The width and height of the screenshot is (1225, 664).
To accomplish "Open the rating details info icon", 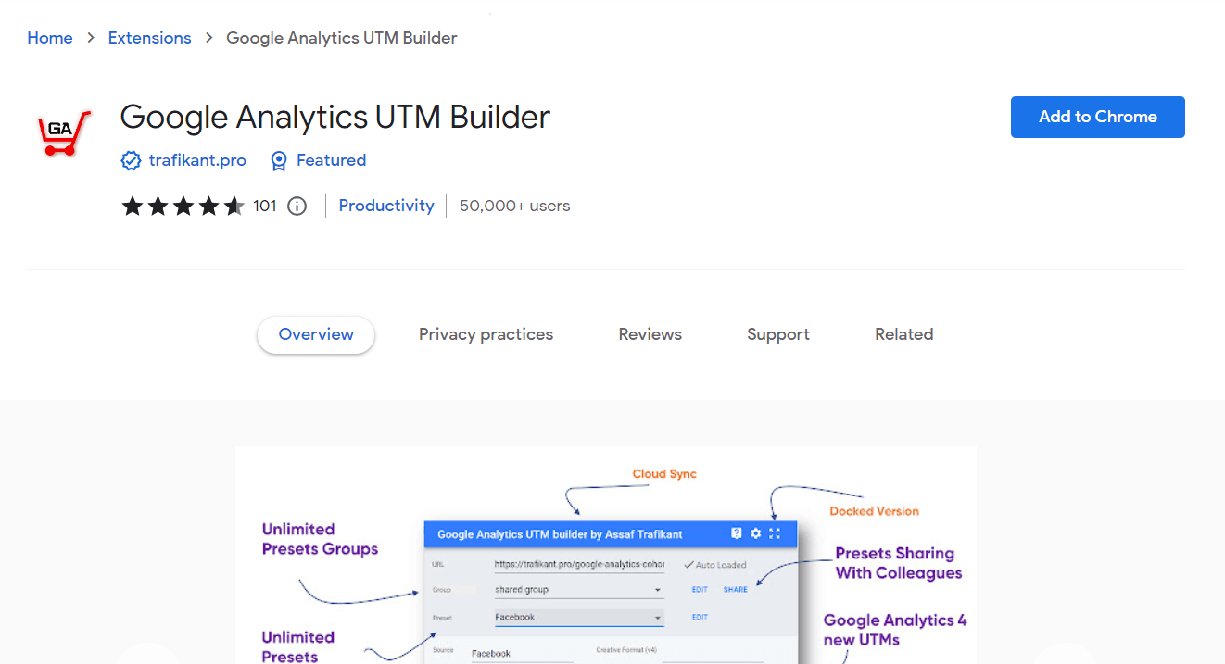I will [x=297, y=206].
